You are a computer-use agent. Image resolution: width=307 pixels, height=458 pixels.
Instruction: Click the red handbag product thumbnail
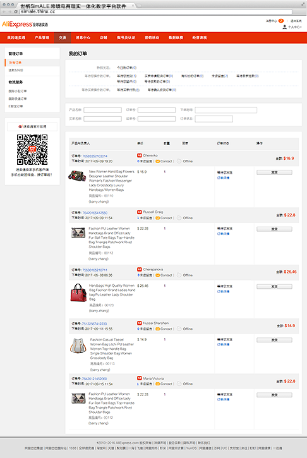click(78, 292)
